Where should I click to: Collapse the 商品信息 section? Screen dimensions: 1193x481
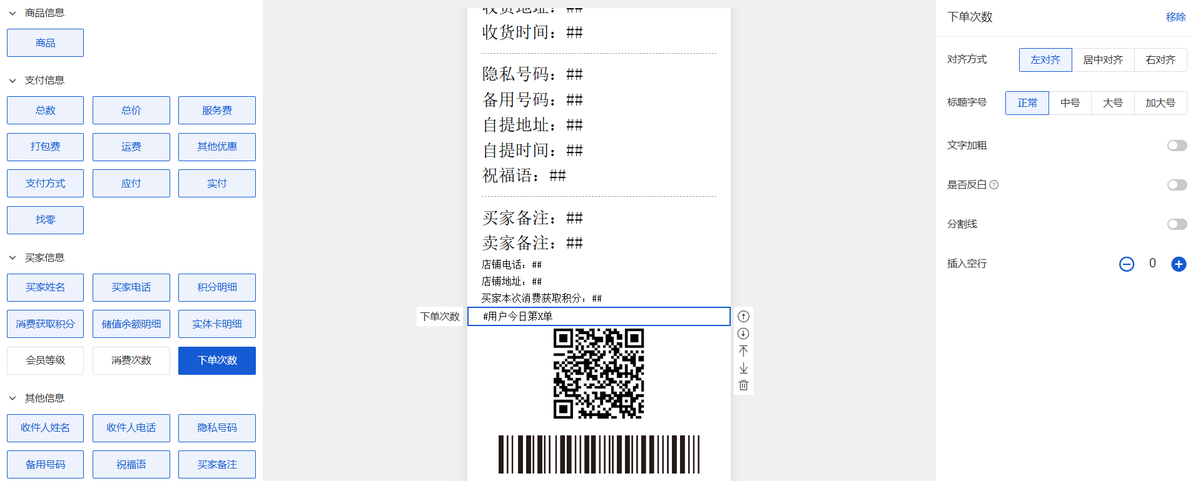point(13,13)
